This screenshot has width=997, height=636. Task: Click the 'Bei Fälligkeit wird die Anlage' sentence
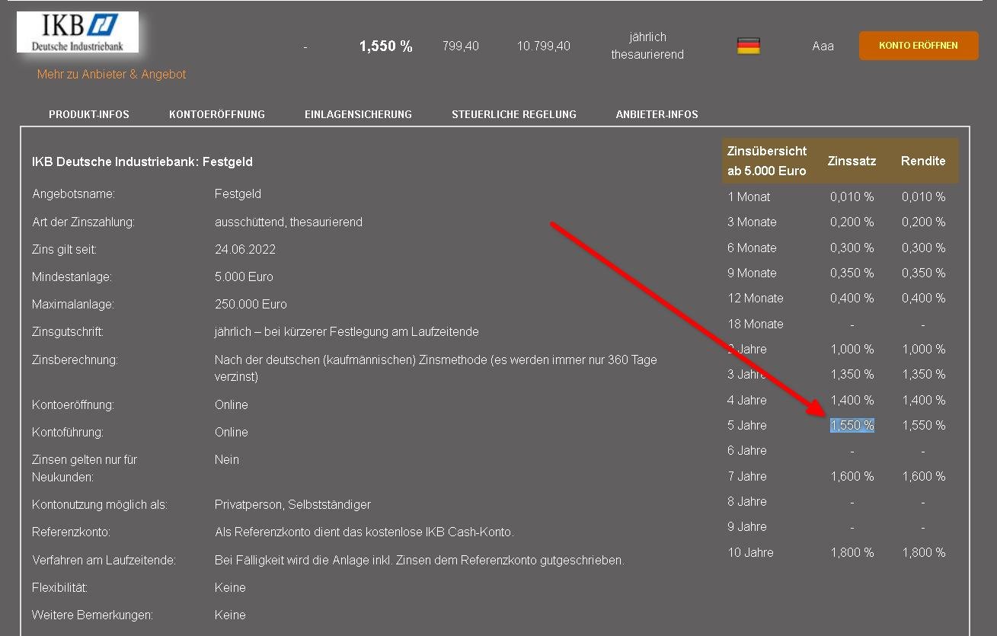point(419,561)
